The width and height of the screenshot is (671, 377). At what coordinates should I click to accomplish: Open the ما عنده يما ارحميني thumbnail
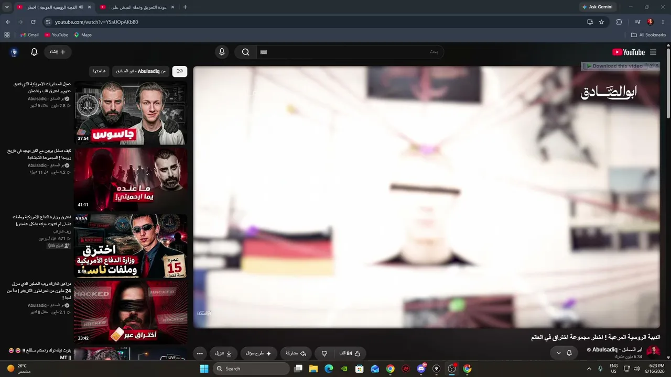pyautogui.click(x=131, y=179)
